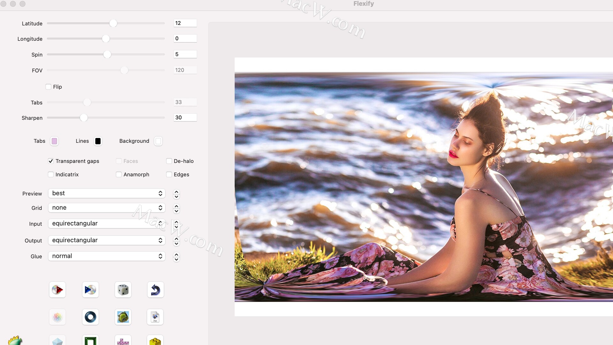Screen dimensions: 613x345
Task: Enable the De-halo checkbox
Action: 169,161
